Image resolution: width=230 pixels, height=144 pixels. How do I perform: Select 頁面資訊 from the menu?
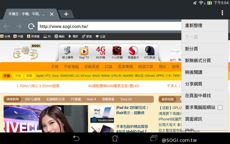tap(204, 119)
